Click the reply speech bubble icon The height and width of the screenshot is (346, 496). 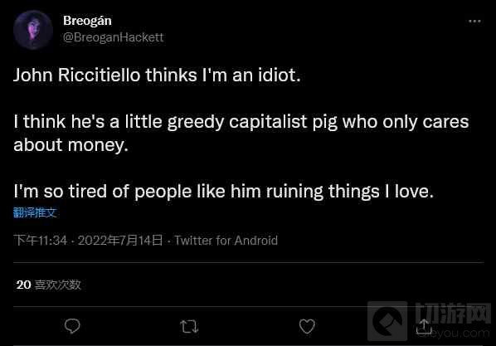pyautogui.click(x=72, y=326)
